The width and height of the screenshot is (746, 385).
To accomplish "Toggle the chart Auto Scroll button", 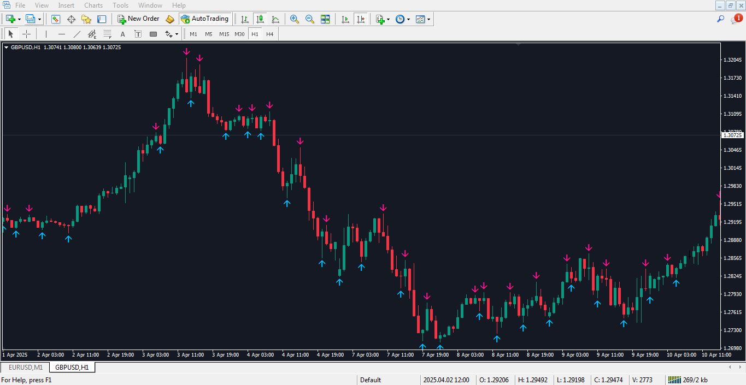I will click(345, 19).
